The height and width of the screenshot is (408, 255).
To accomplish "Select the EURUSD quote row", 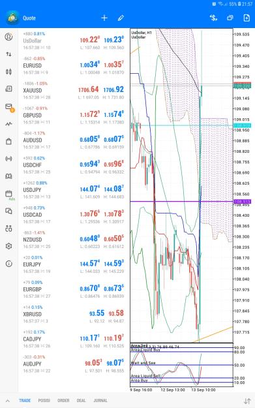I will pyautogui.click(x=74, y=65).
